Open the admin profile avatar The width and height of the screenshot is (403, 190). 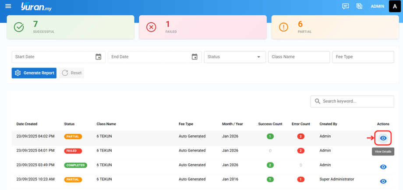pos(395,7)
